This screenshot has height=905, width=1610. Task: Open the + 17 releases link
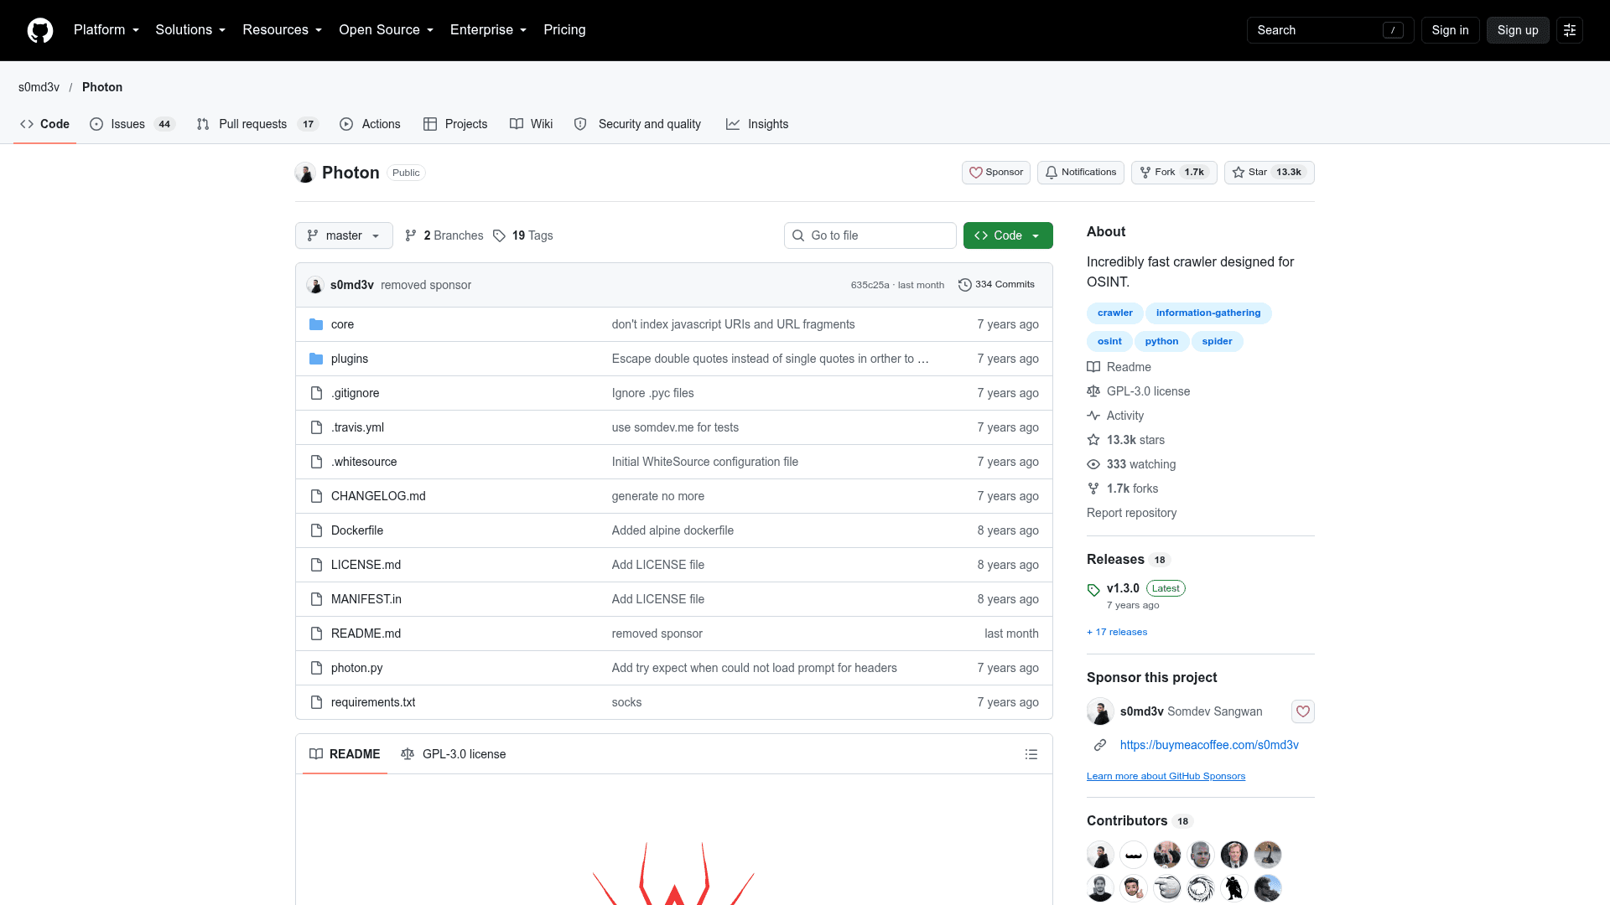1117,632
